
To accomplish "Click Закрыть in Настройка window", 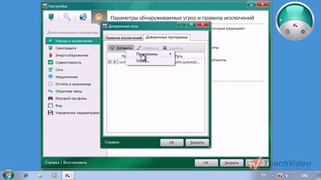I will pos(232,163).
